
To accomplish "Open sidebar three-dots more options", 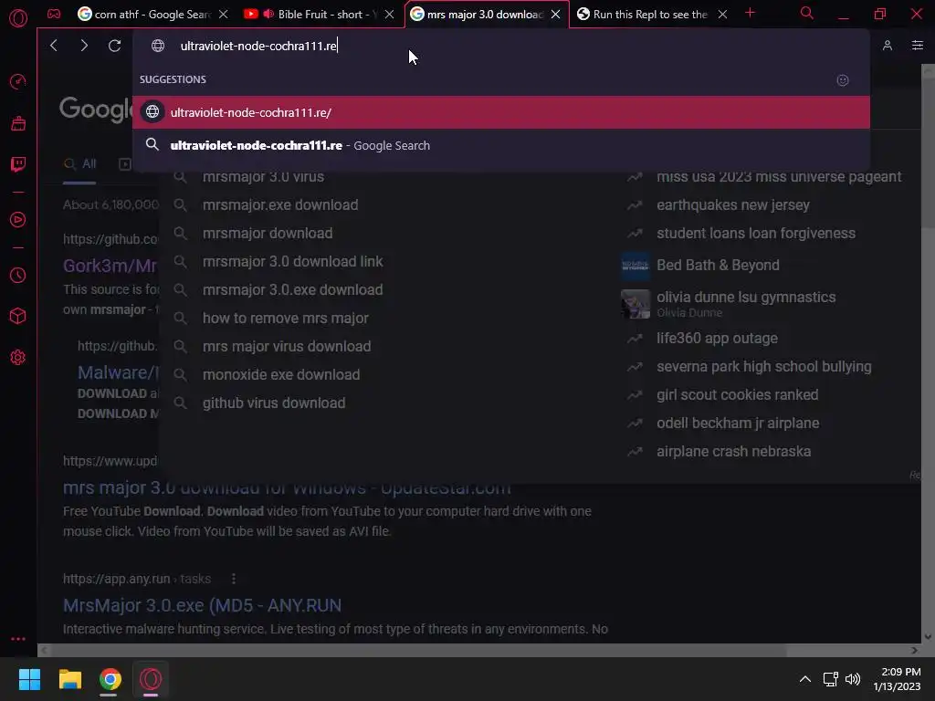I will (x=18, y=638).
